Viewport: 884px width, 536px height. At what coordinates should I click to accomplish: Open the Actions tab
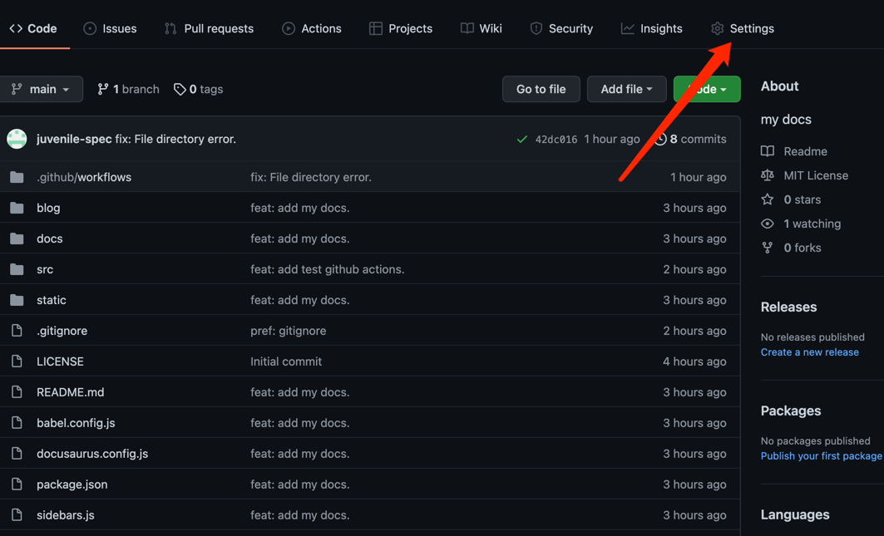(312, 28)
